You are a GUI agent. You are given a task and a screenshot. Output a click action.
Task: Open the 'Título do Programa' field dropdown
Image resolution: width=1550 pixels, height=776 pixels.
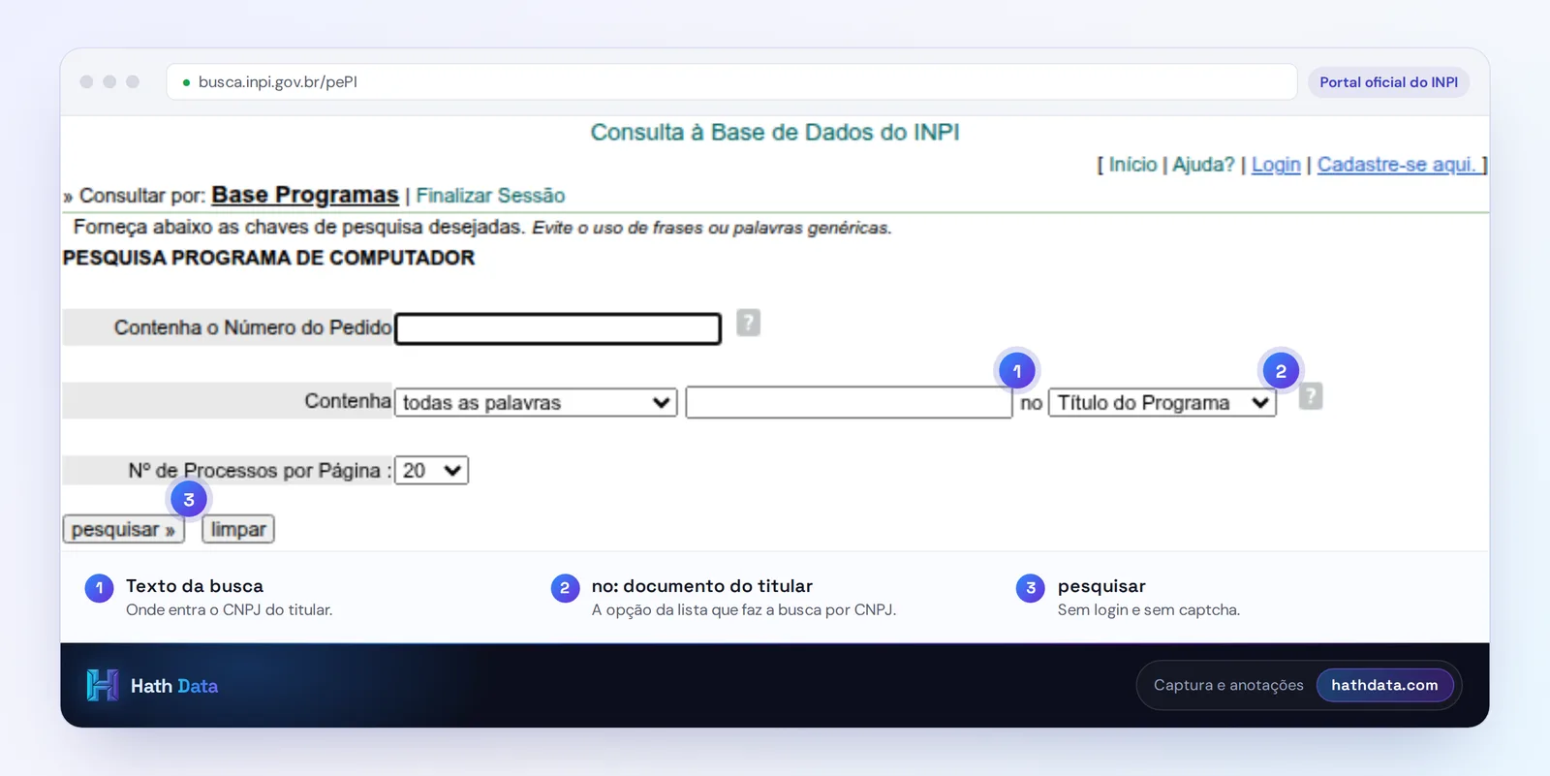pos(1162,402)
